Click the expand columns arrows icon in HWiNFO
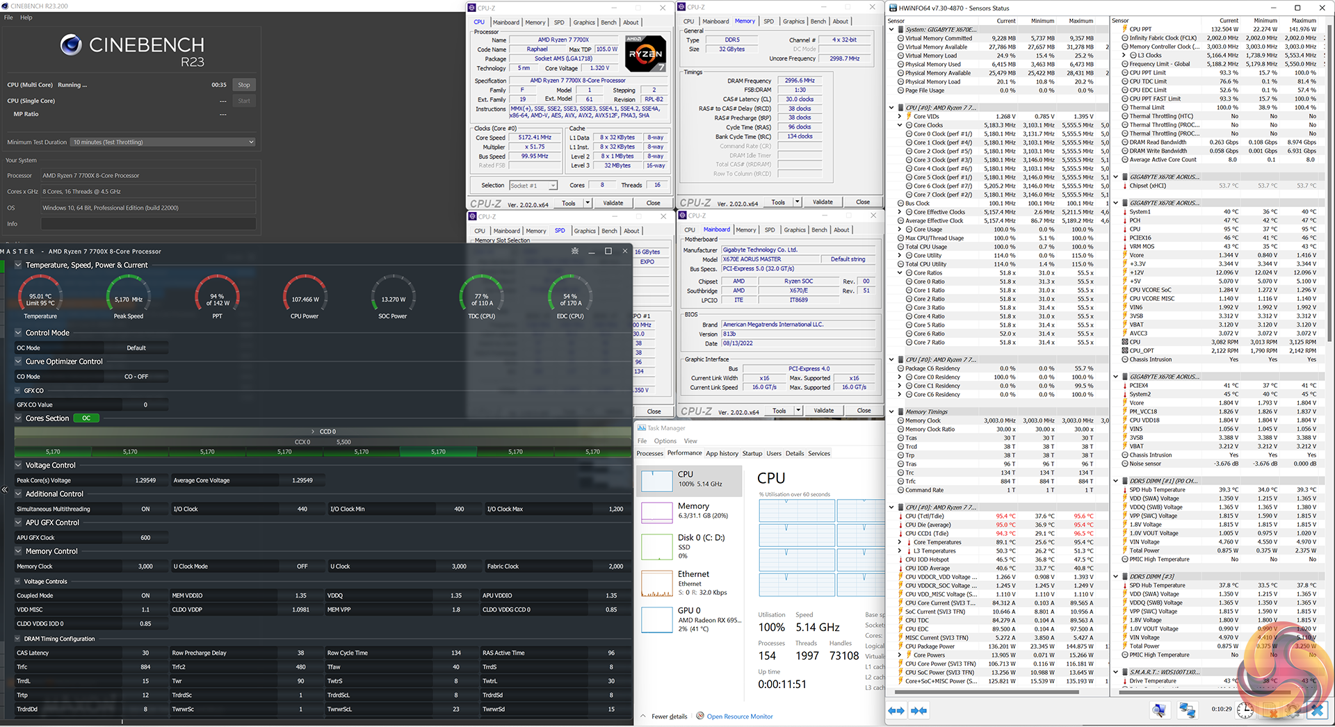This screenshot has height=727, width=1335. pos(896,710)
